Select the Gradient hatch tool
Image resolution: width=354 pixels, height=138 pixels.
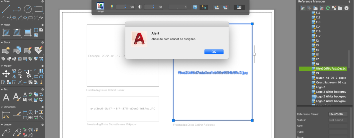(28, 32)
